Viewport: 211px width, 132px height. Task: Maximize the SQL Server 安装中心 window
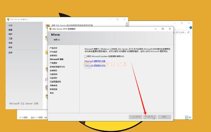pos(117,19)
